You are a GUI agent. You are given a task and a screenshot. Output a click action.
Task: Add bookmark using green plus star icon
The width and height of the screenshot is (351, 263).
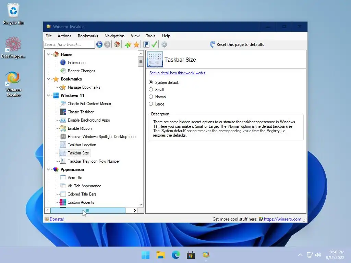point(128,45)
